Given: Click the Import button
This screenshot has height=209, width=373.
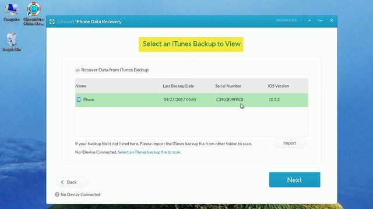Looking at the screenshot, I should 290,143.
